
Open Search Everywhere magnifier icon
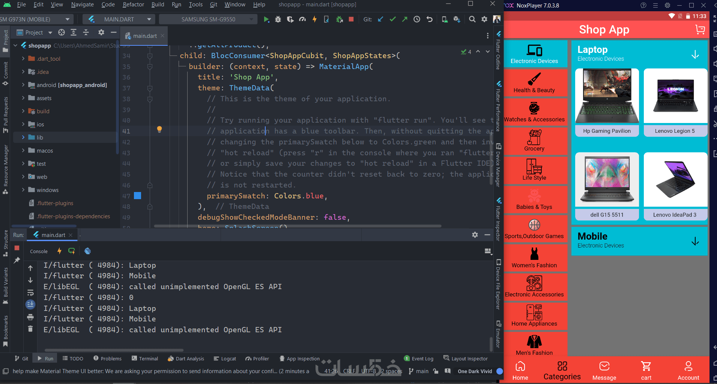coord(472,19)
